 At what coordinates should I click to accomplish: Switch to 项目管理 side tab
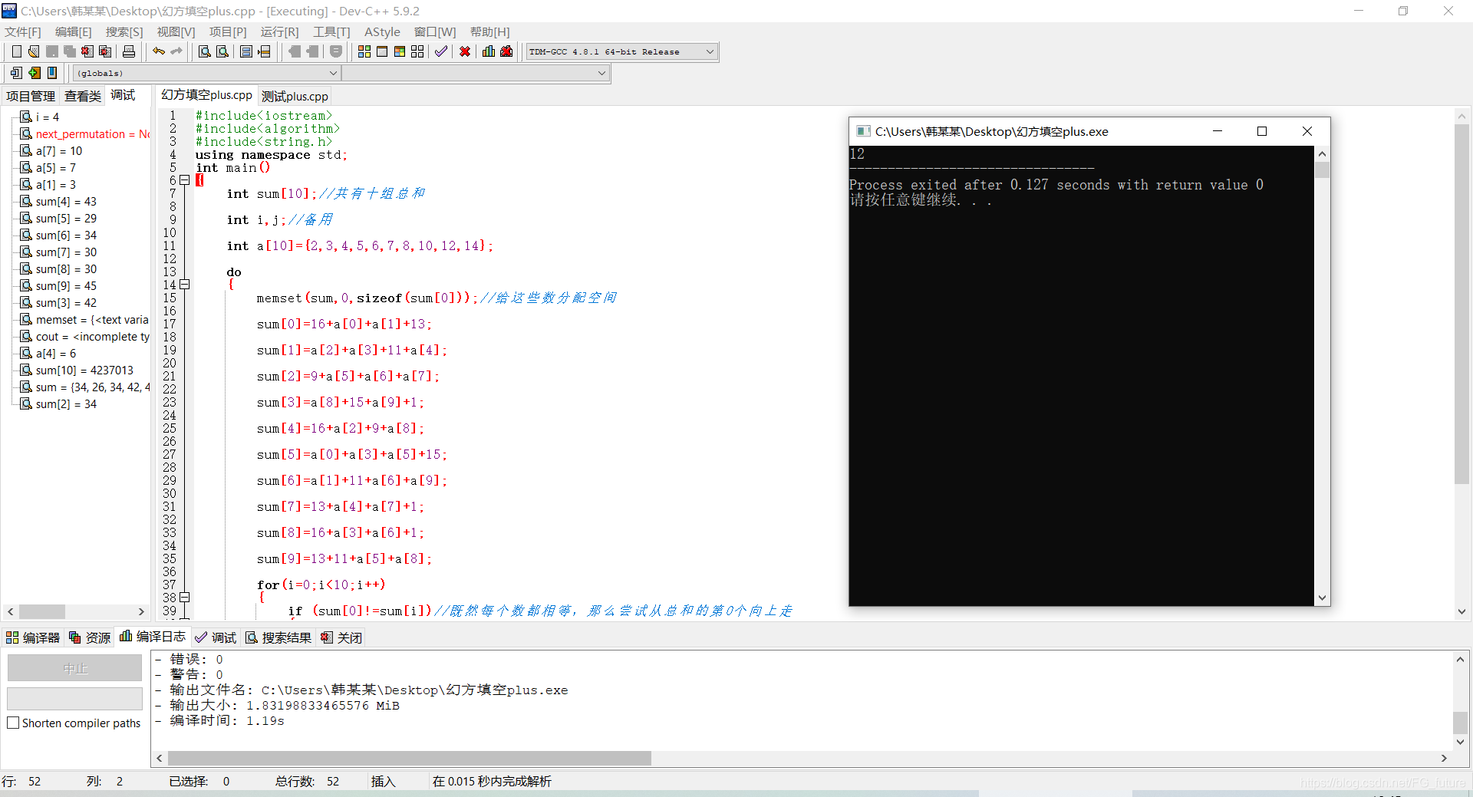pos(31,96)
